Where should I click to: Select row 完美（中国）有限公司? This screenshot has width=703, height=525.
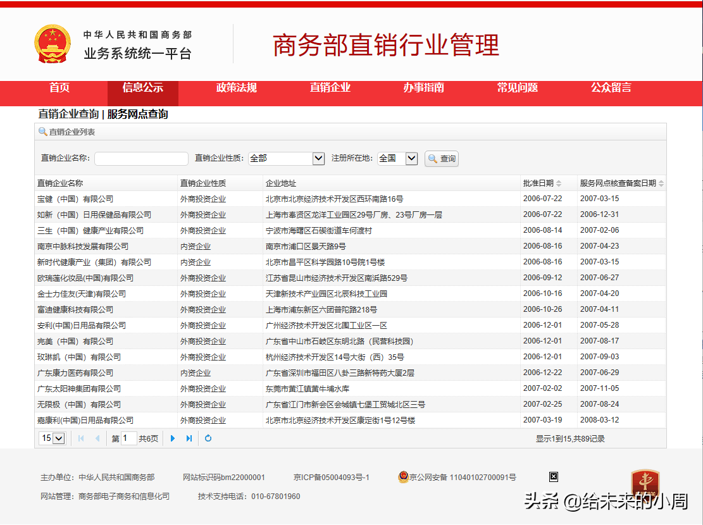(350, 341)
